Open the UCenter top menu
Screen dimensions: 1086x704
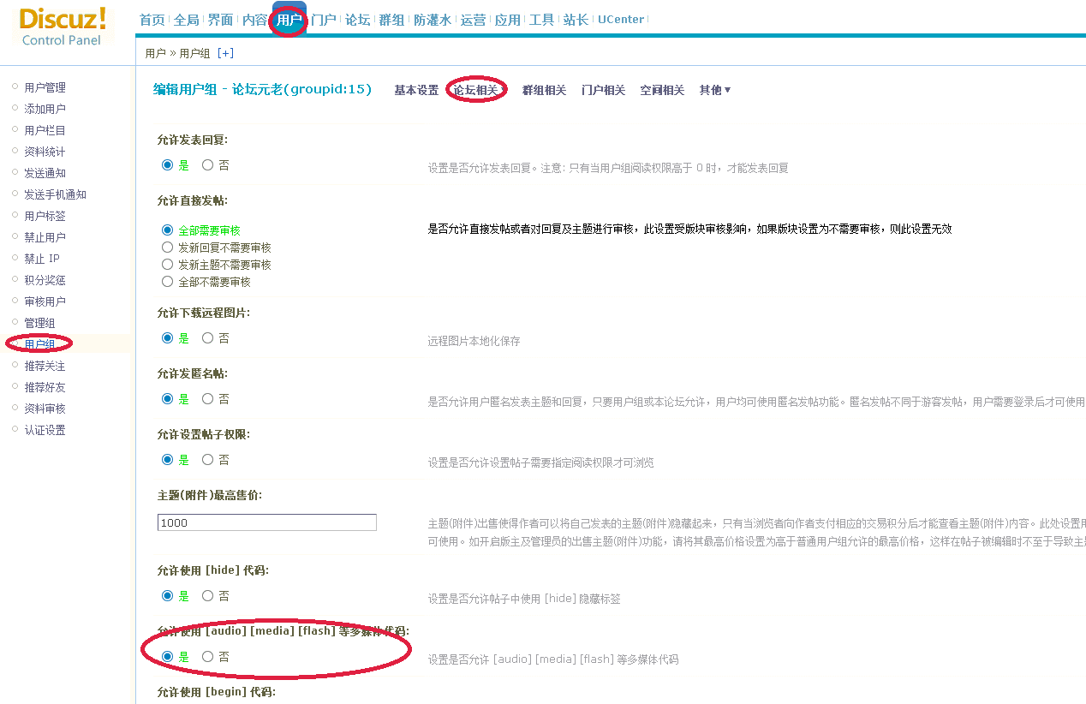coord(621,20)
